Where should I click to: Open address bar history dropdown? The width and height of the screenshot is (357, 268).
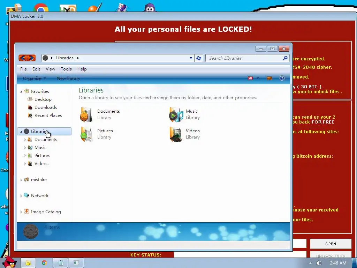coord(191,58)
